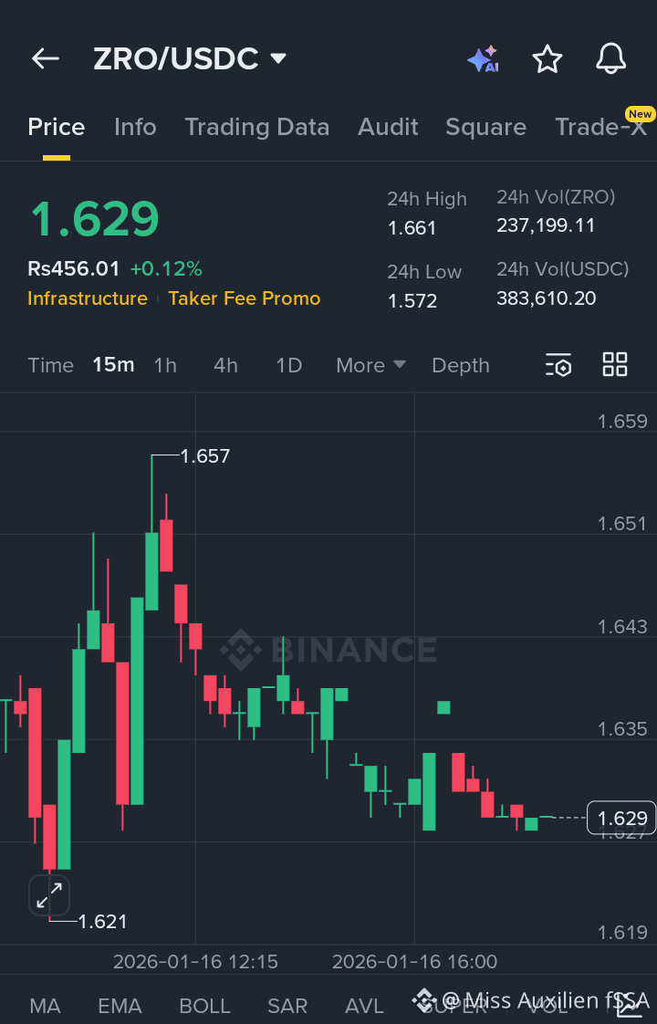Tap the 1.643 price axis label
This screenshot has width=657, height=1024.
[x=622, y=627]
